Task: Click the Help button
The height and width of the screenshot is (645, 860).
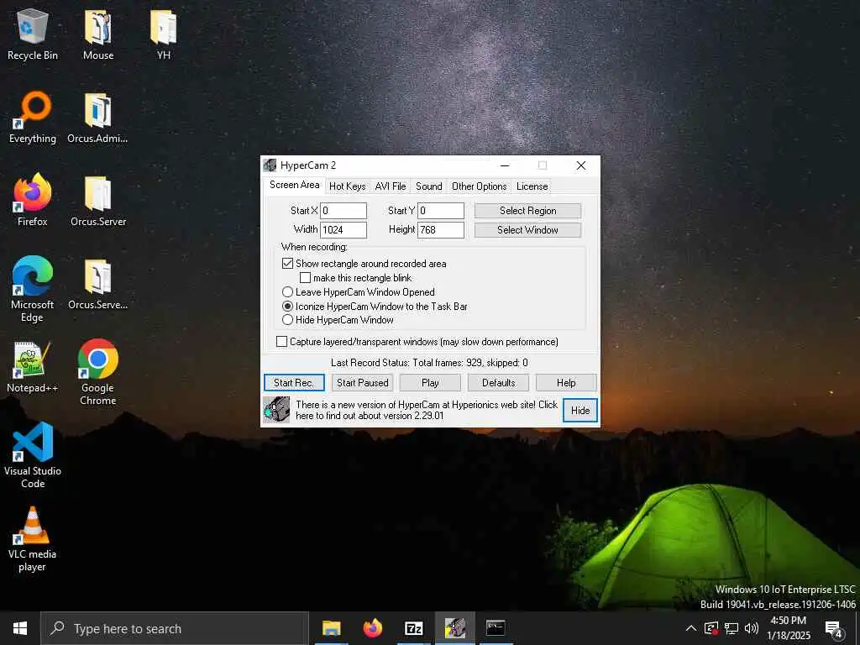Action: (x=566, y=382)
